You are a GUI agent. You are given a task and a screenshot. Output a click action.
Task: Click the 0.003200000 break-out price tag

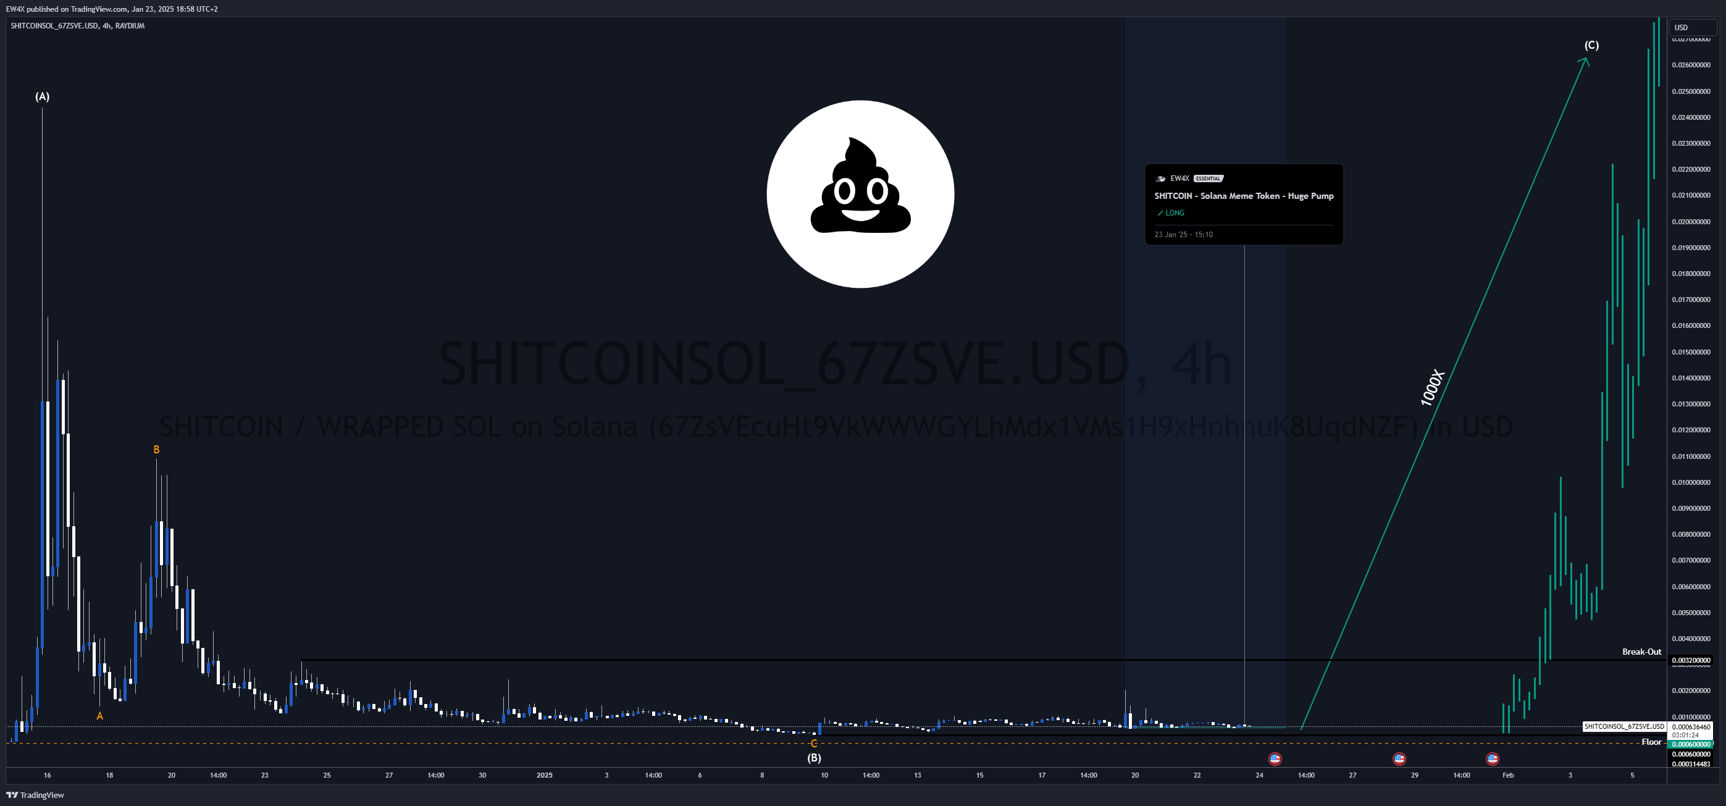pyautogui.click(x=1691, y=660)
